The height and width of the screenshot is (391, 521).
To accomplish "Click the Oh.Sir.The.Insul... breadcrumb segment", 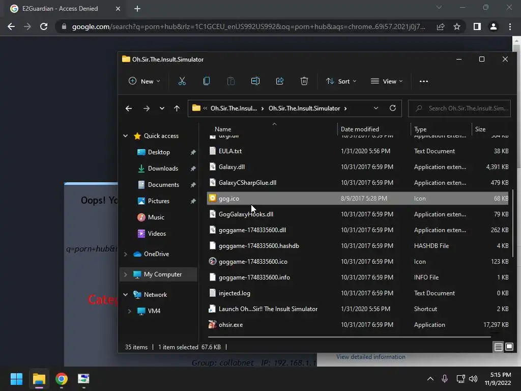I will click(234, 108).
